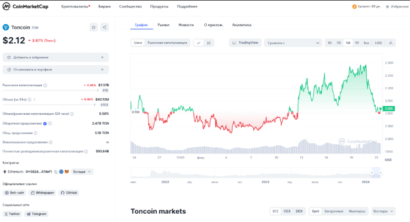Filter markets by DEX
410x222 pixels.
(x=299, y=211)
